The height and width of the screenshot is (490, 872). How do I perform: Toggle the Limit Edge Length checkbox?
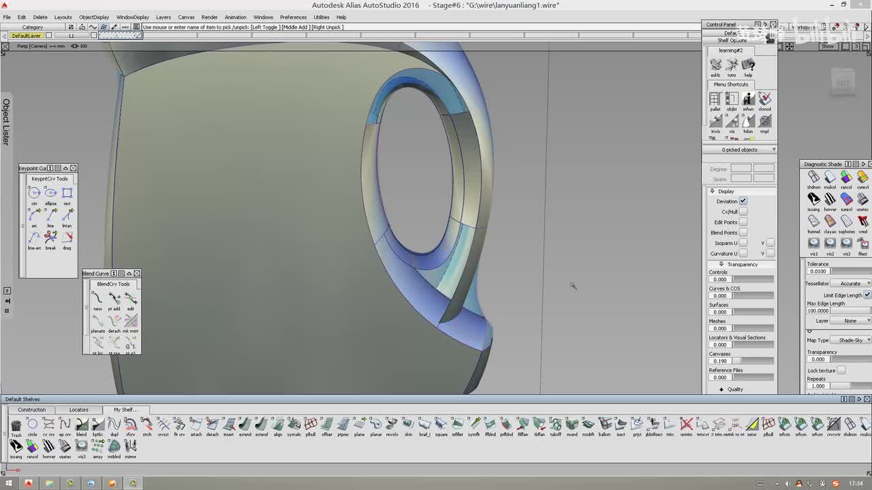[867, 295]
